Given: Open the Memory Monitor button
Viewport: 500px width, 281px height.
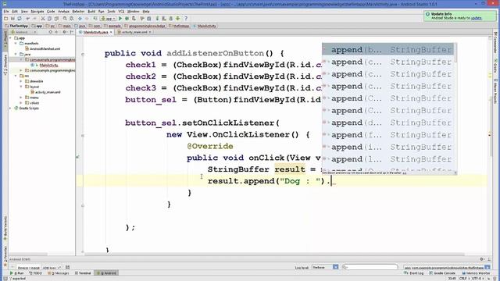Looking at the screenshot, I should click(x=476, y=273).
